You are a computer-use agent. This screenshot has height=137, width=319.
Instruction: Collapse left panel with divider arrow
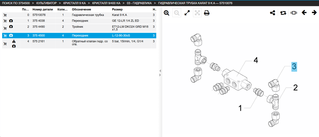(160, 71)
